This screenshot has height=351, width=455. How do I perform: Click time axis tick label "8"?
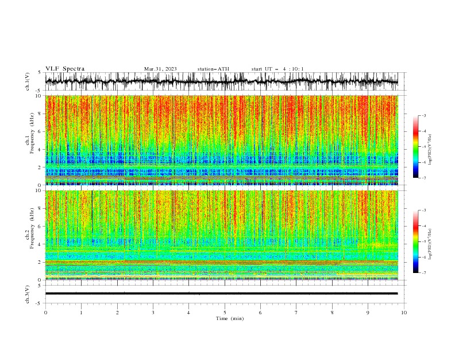tap(332, 313)
